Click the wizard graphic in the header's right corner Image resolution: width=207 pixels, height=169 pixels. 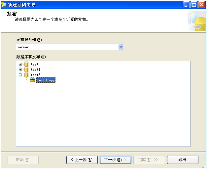coord(196,21)
